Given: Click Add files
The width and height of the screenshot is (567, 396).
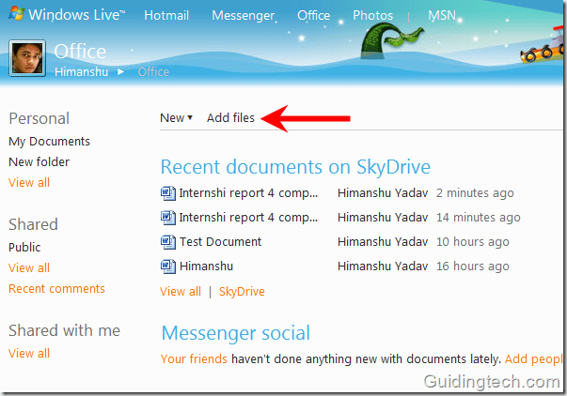Looking at the screenshot, I should [230, 117].
